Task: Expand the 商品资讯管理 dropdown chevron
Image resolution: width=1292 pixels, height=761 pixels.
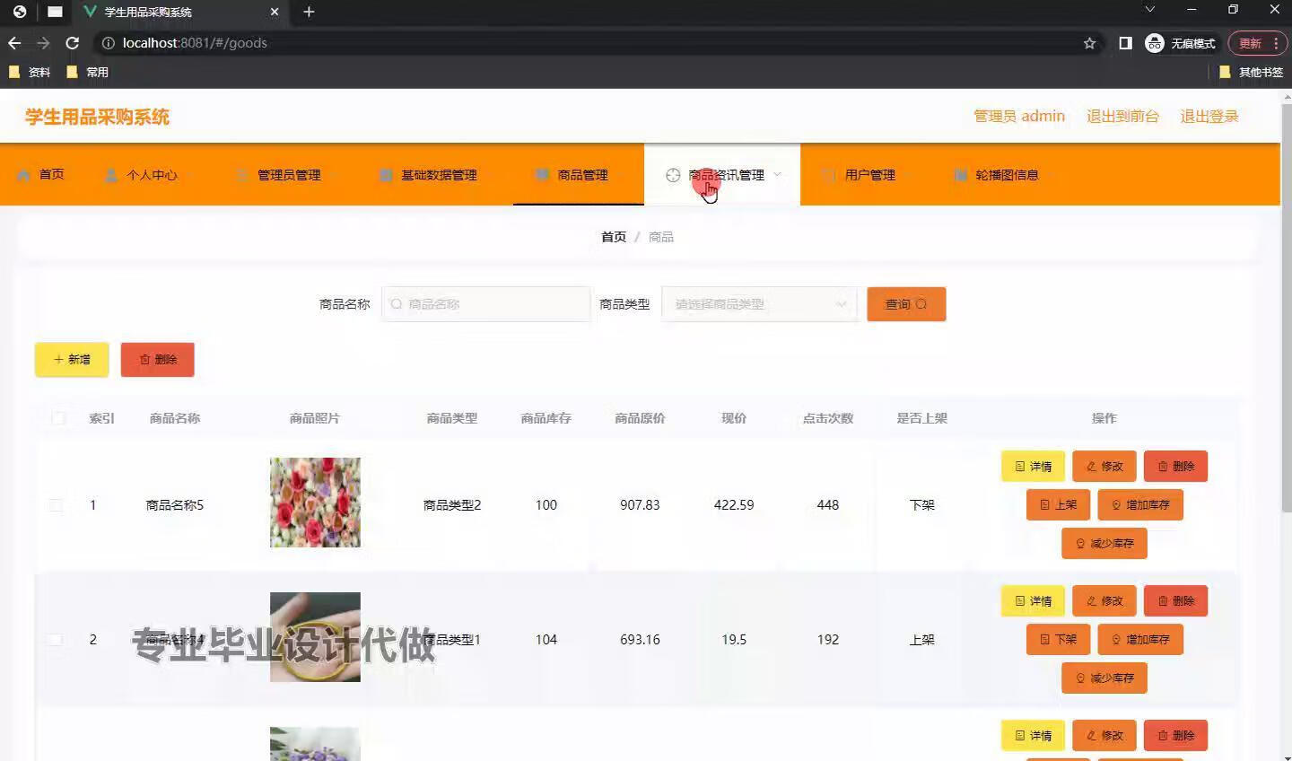Action: tap(777, 175)
